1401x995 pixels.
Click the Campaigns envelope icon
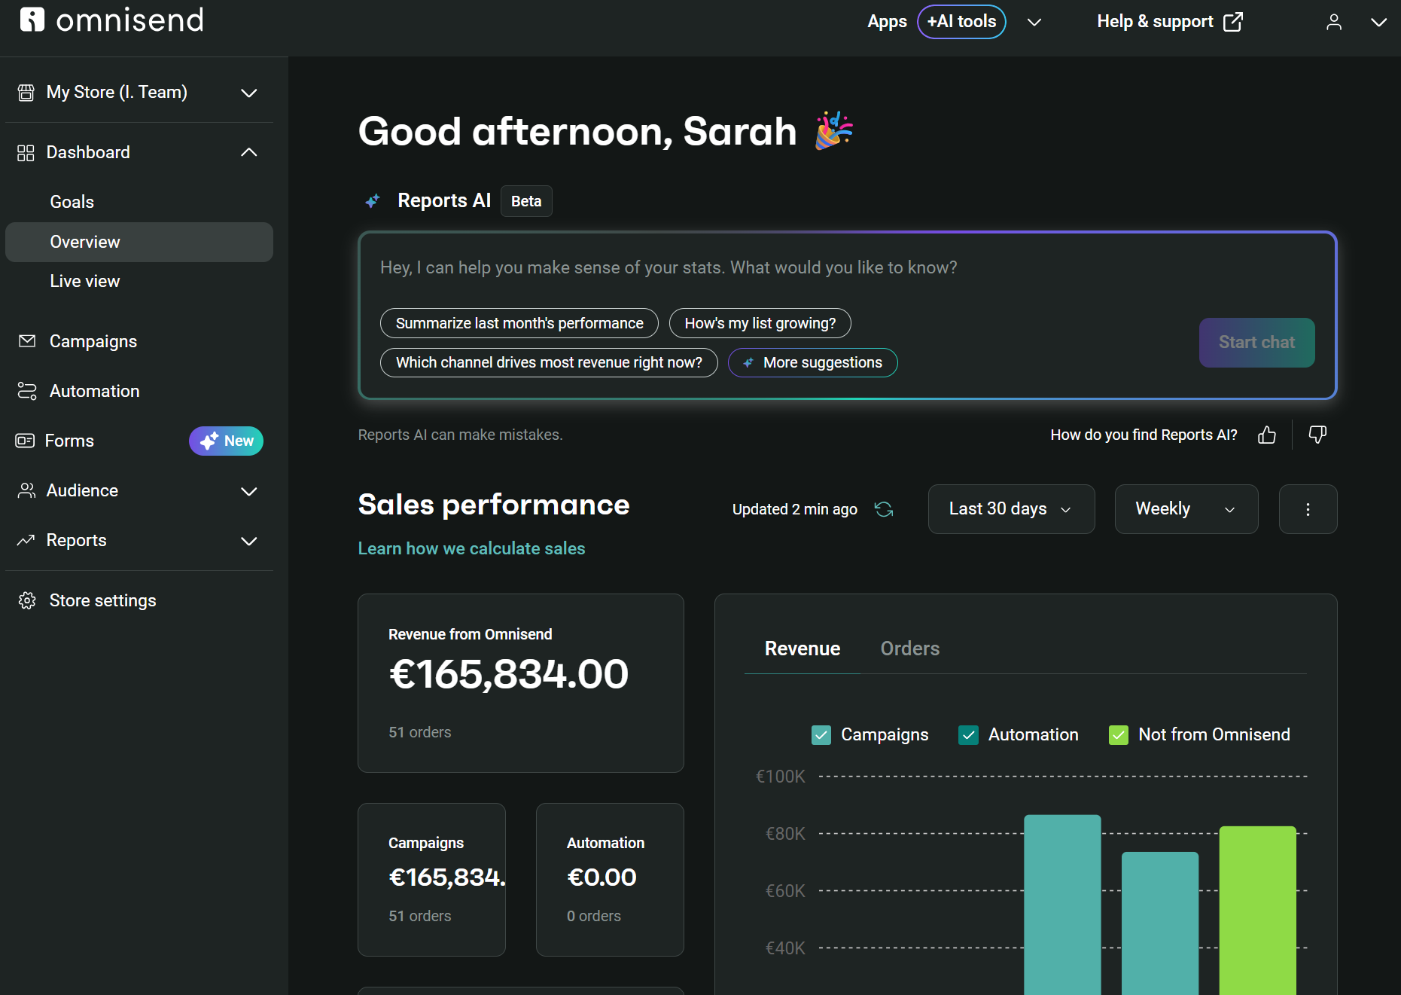pos(27,341)
